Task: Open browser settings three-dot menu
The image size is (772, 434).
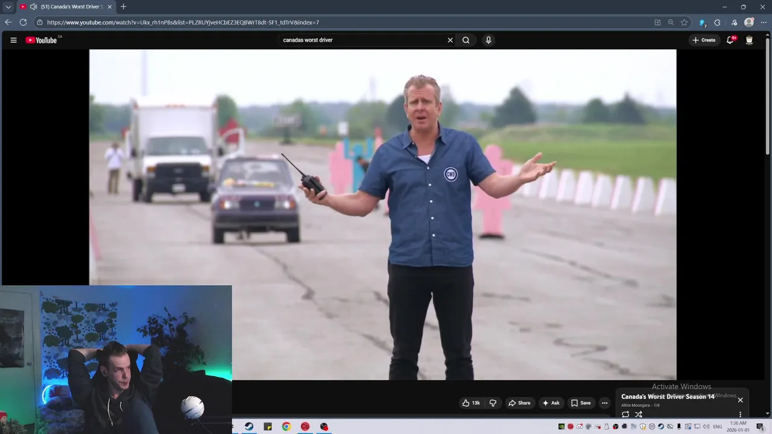Action: point(764,22)
